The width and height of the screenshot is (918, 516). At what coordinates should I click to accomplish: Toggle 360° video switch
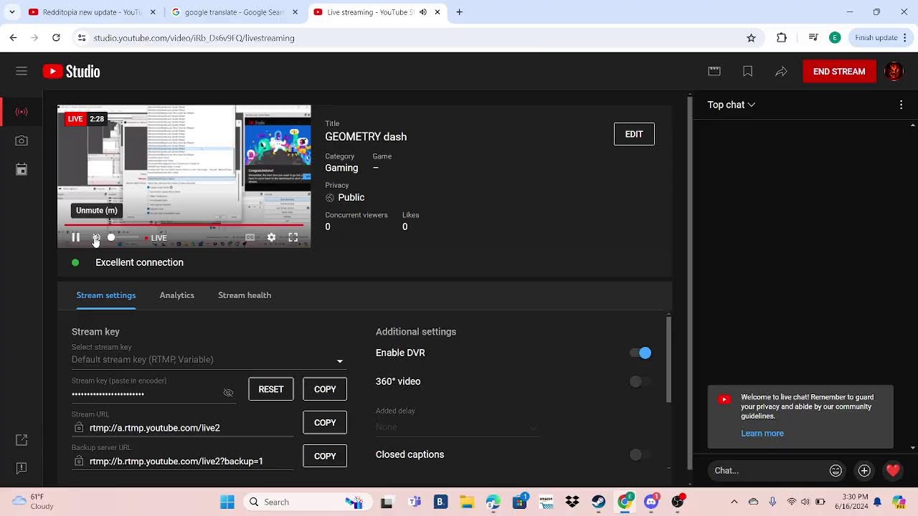point(640,382)
